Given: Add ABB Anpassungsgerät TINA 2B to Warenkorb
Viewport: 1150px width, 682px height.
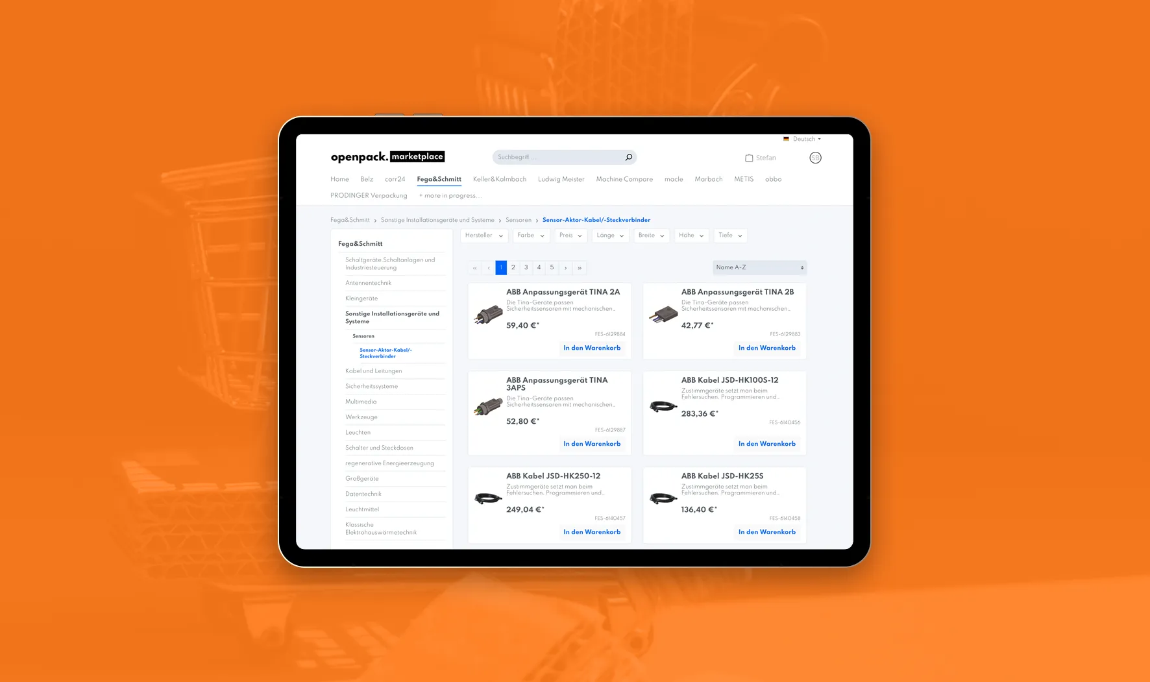Looking at the screenshot, I should pos(766,348).
